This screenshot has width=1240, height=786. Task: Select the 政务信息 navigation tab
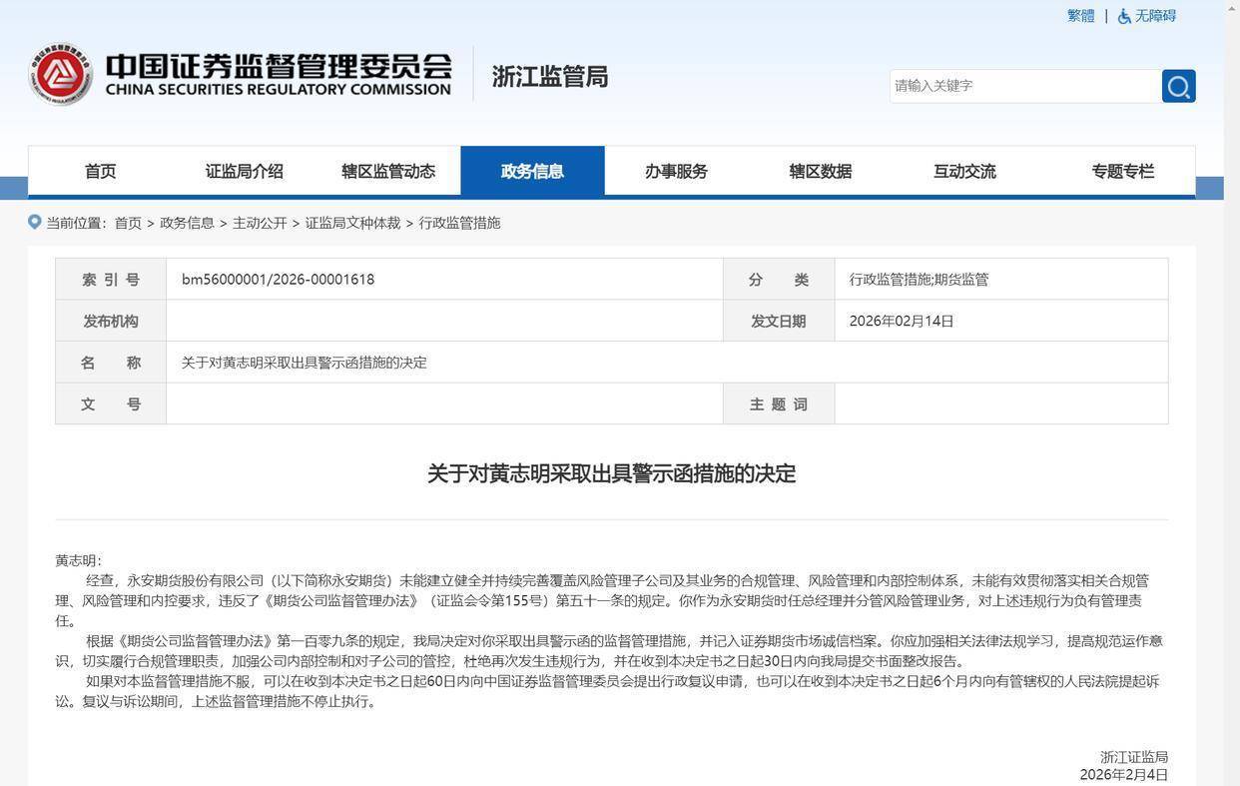pyautogui.click(x=532, y=171)
